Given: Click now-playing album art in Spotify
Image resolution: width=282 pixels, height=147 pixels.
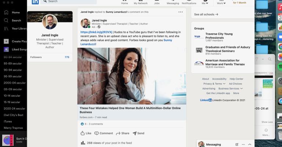Looking at the screenshot, I should pyautogui.click(x=8, y=140).
